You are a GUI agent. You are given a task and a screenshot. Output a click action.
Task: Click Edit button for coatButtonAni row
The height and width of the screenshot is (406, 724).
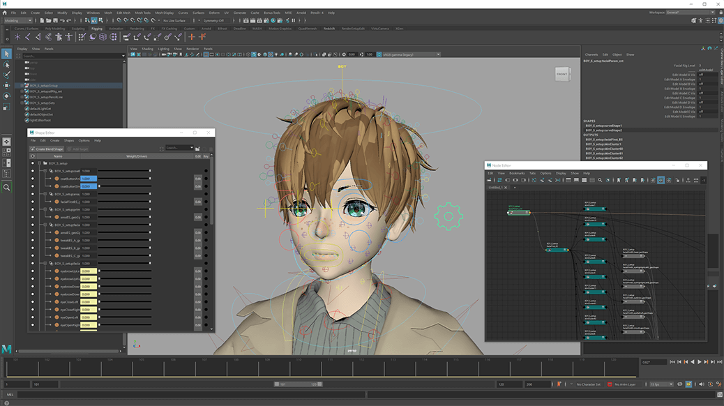[x=198, y=179]
